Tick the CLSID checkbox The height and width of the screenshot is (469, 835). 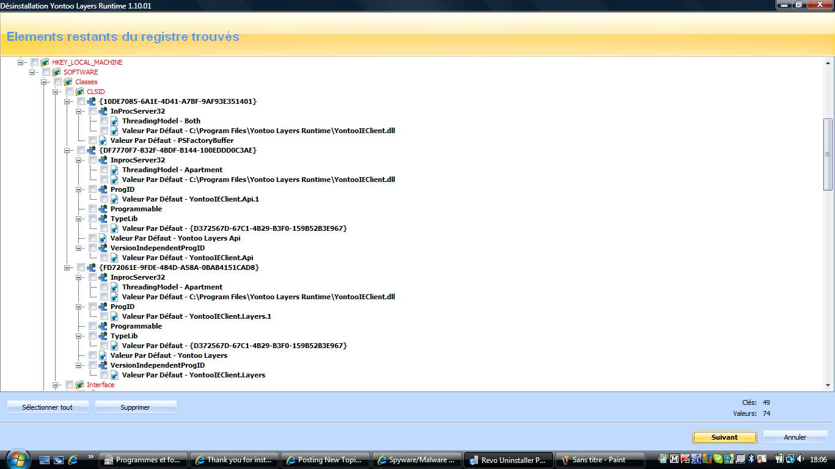(x=69, y=92)
